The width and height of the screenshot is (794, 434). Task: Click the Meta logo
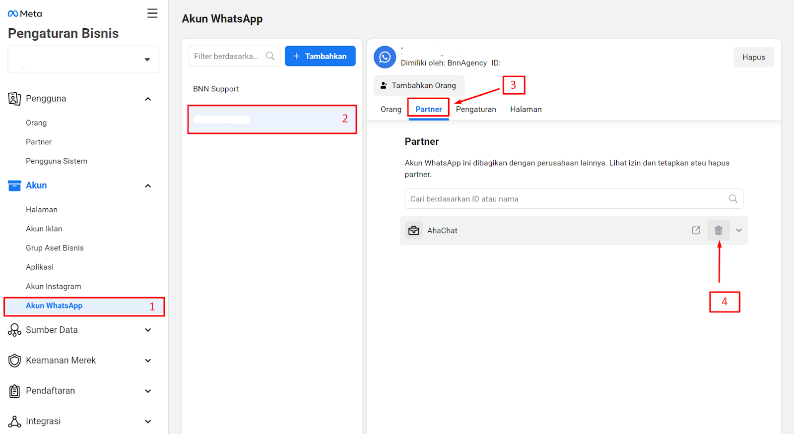pos(25,14)
